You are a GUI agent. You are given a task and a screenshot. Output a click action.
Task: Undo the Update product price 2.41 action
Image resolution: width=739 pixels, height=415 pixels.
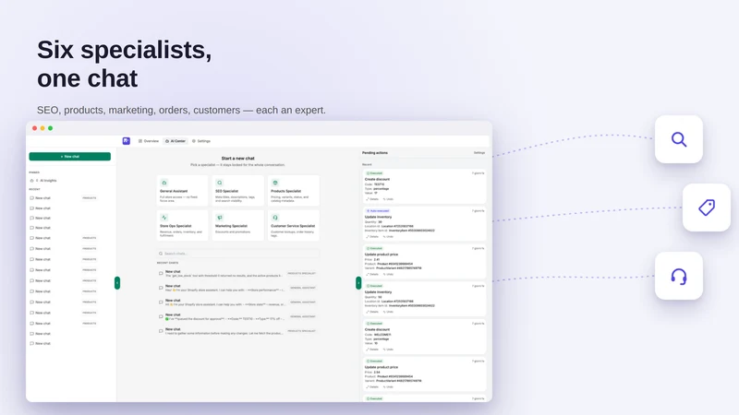(x=388, y=274)
